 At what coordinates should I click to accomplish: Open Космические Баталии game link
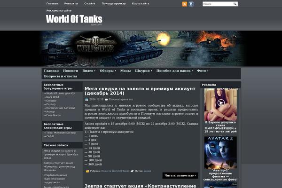tap(61, 108)
